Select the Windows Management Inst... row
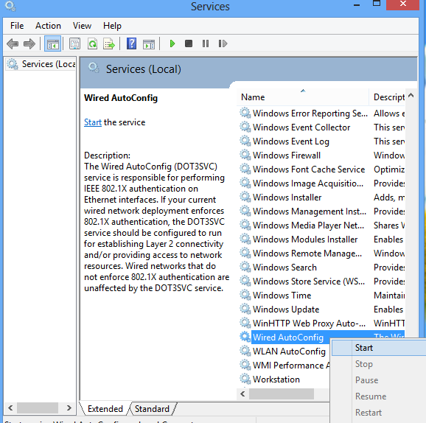The height and width of the screenshot is (423, 426). tap(321, 211)
